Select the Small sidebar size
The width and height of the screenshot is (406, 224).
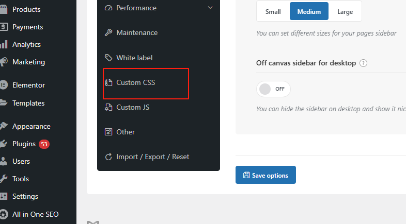tap(273, 11)
